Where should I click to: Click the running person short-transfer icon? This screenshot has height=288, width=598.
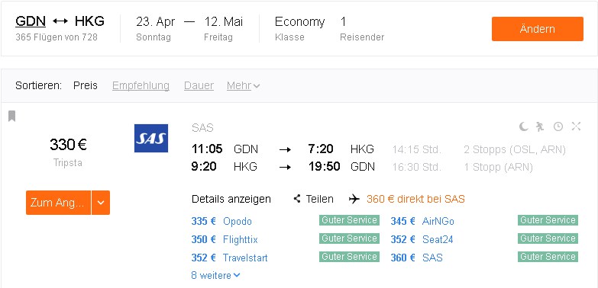tap(540, 126)
